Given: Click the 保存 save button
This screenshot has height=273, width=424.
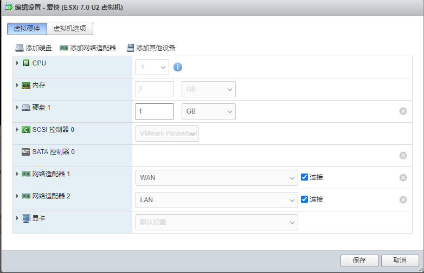Looking at the screenshot, I should 359,261.
